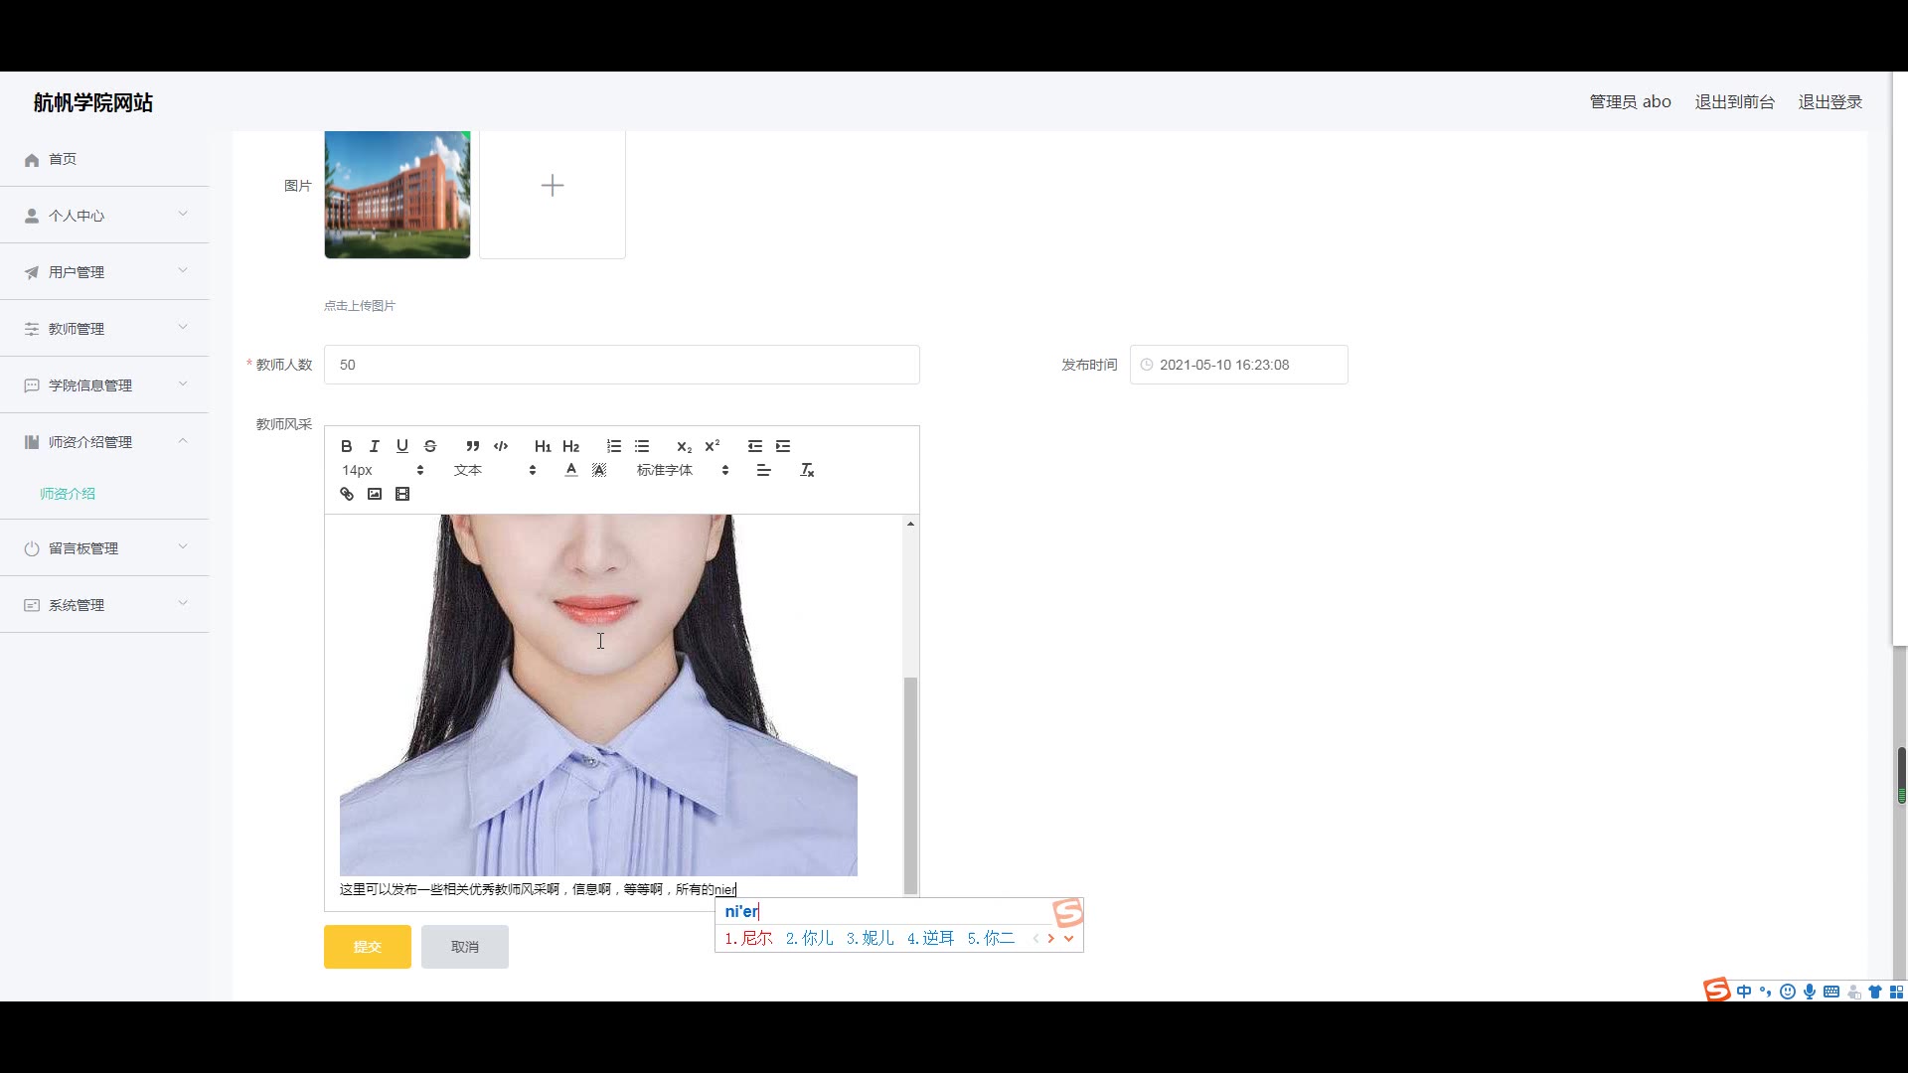1908x1073 pixels.
Task: Toggle italic formatting in the editor
Action: [374, 446]
